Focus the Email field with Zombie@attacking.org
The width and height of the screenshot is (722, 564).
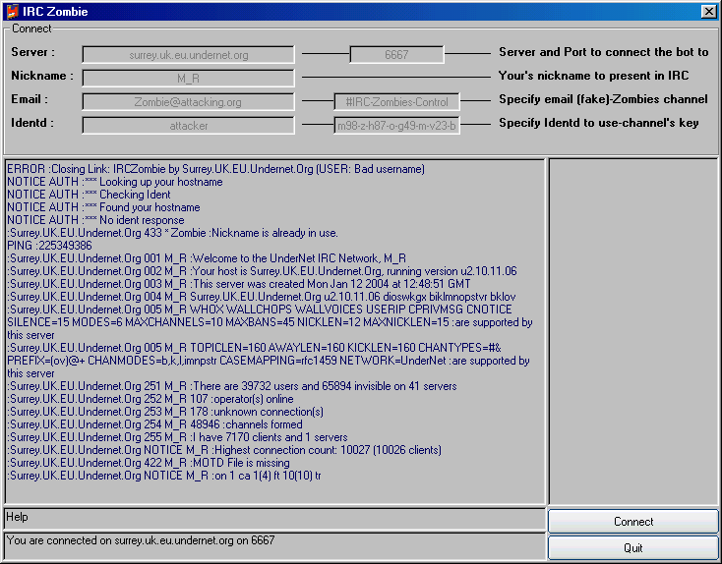(x=188, y=101)
